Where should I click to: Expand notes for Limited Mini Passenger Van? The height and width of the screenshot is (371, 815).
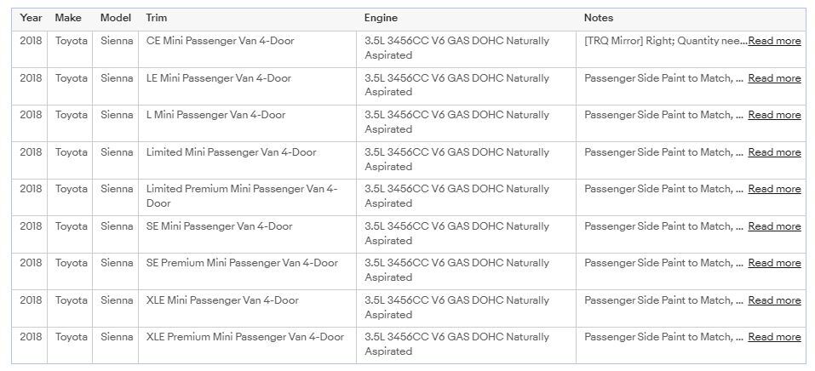coord(774,152)
